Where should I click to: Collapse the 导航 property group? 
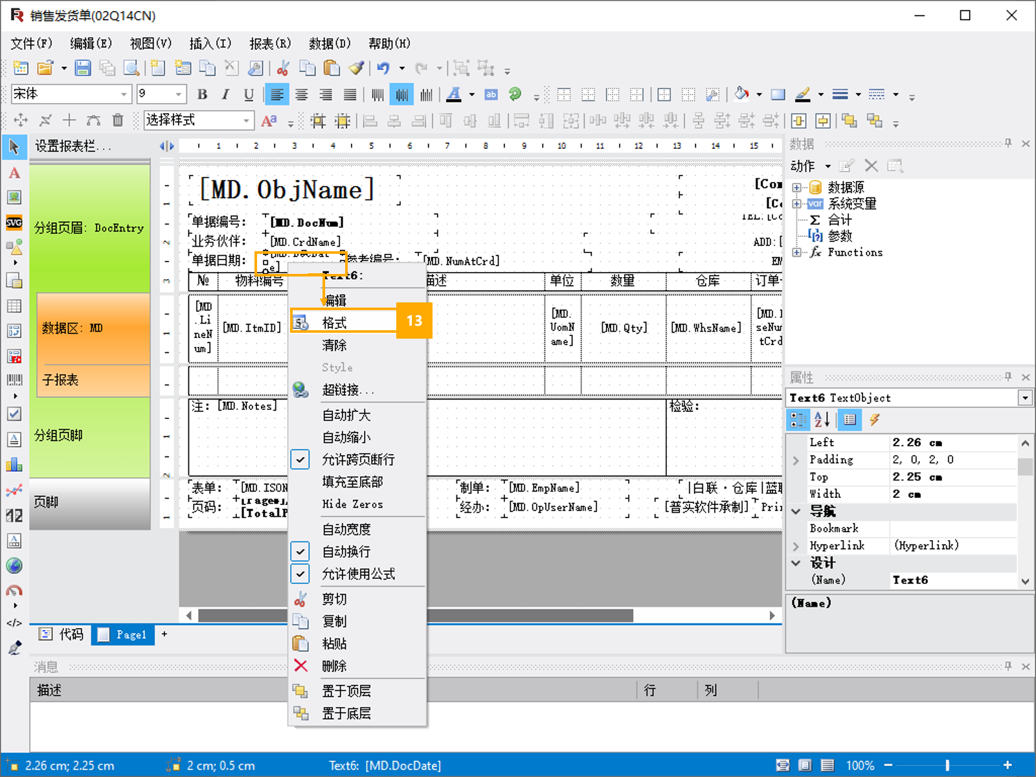(796, 512)
